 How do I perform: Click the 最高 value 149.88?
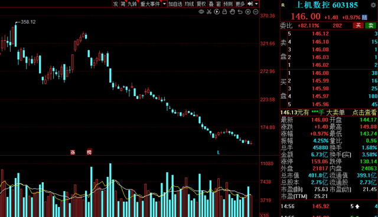tap(368, 127)
